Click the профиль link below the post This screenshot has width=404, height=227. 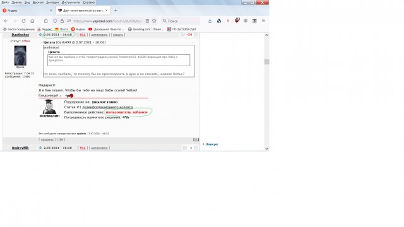47,140
